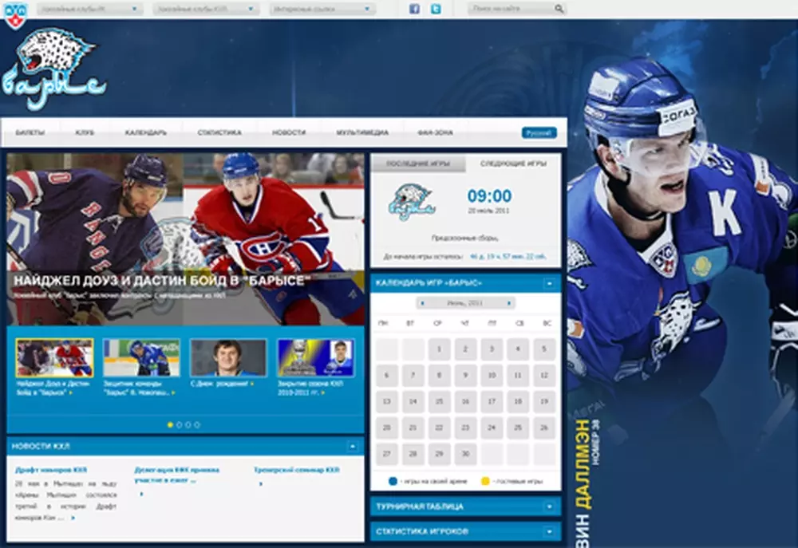This screenshot has height=548, width=798.
Task: Open the Twitter icon link
Action: [436, 9]
